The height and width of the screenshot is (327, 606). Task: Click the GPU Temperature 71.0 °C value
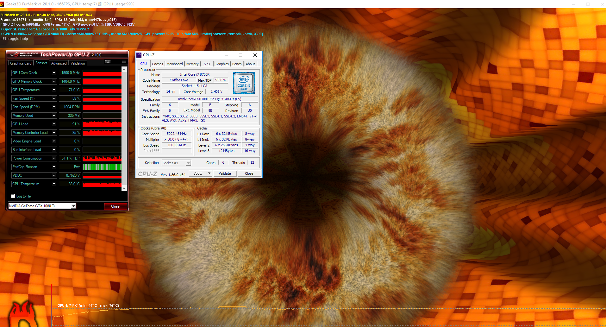pos(70,90)
